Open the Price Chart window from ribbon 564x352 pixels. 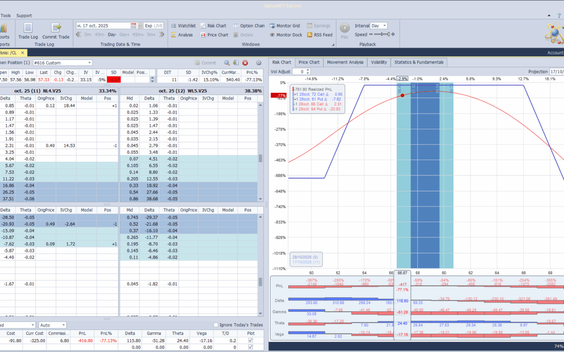[x=215, y=35]
